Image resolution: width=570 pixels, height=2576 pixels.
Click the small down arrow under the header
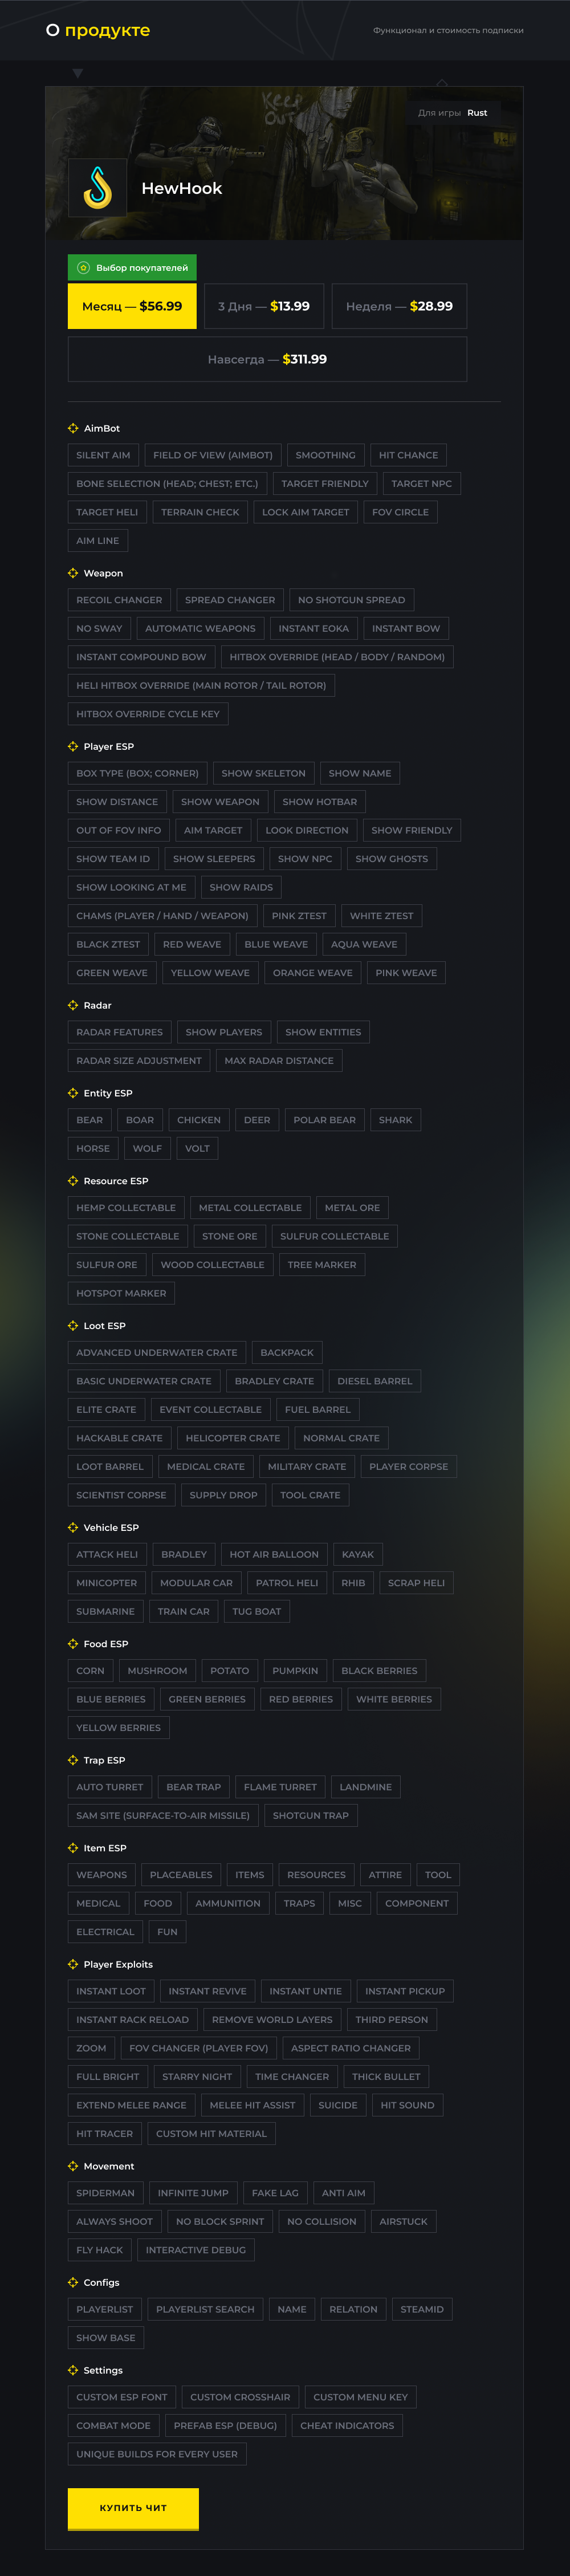tap(78, 73)
